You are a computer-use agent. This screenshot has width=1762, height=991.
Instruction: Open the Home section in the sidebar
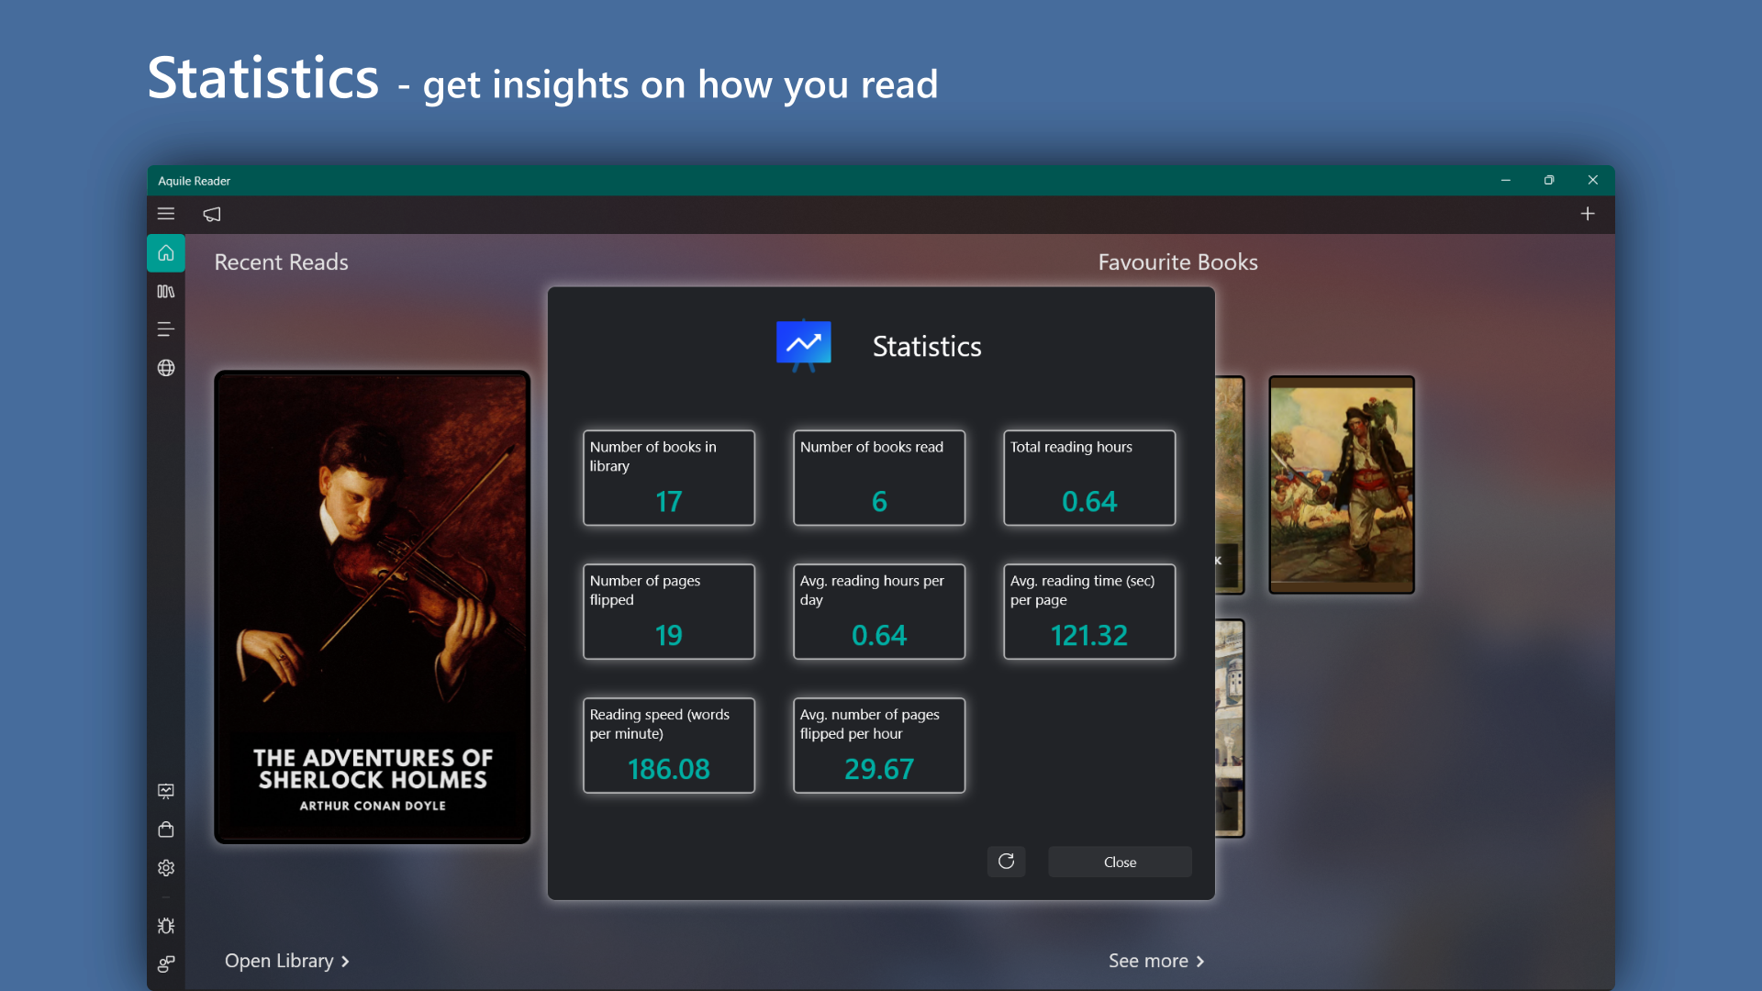pos(165,253)
